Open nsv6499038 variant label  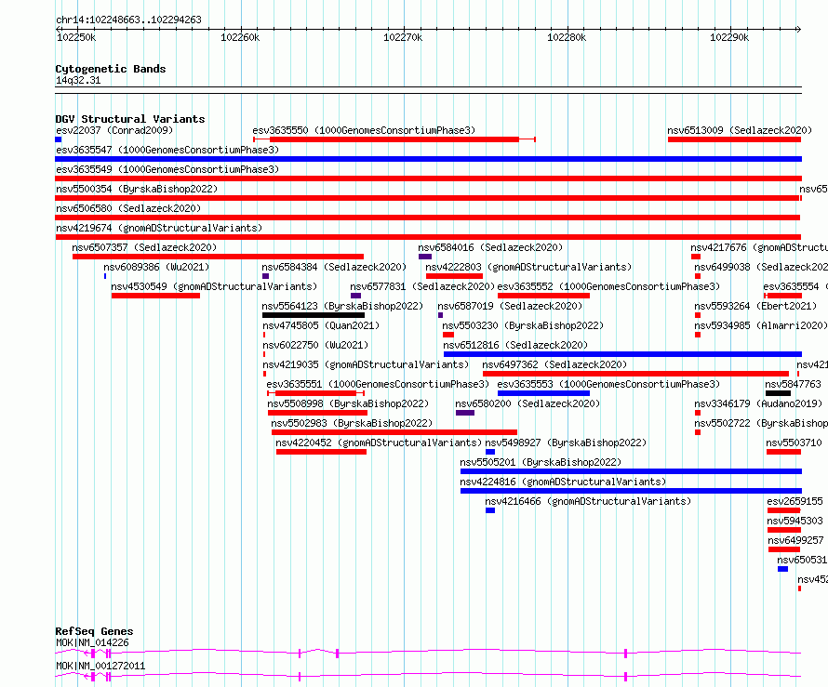point(761,267)
